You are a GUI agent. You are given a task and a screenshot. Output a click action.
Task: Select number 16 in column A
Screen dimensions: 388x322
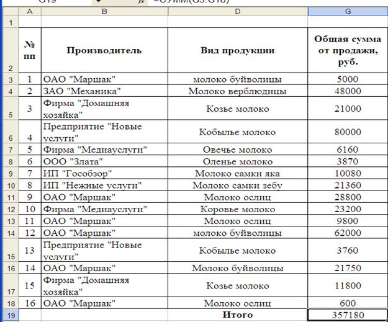click(30, 303)
